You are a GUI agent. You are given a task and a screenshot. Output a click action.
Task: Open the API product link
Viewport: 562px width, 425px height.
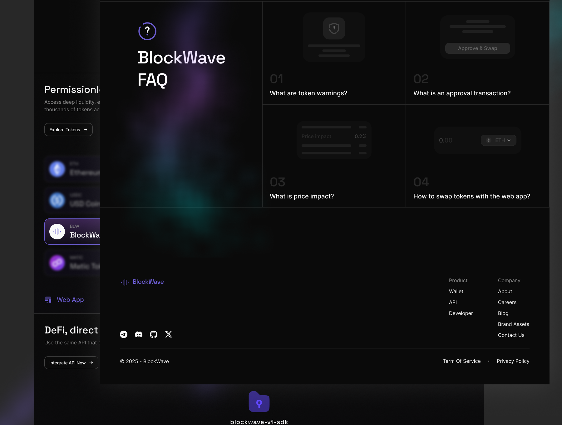point(453,302)
